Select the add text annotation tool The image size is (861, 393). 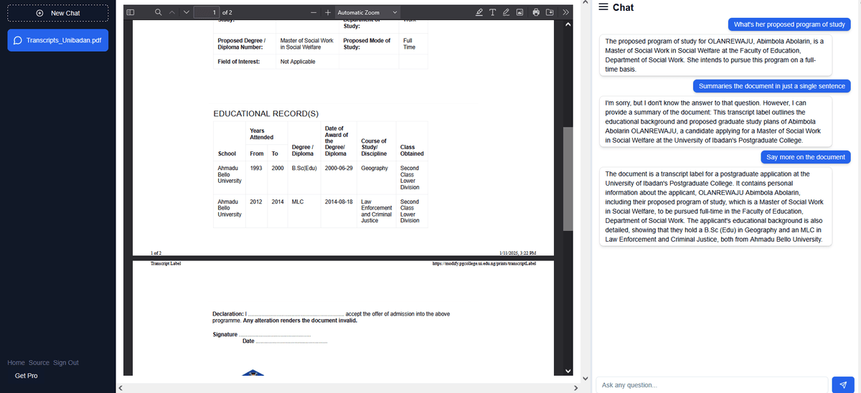pos(493,13)
